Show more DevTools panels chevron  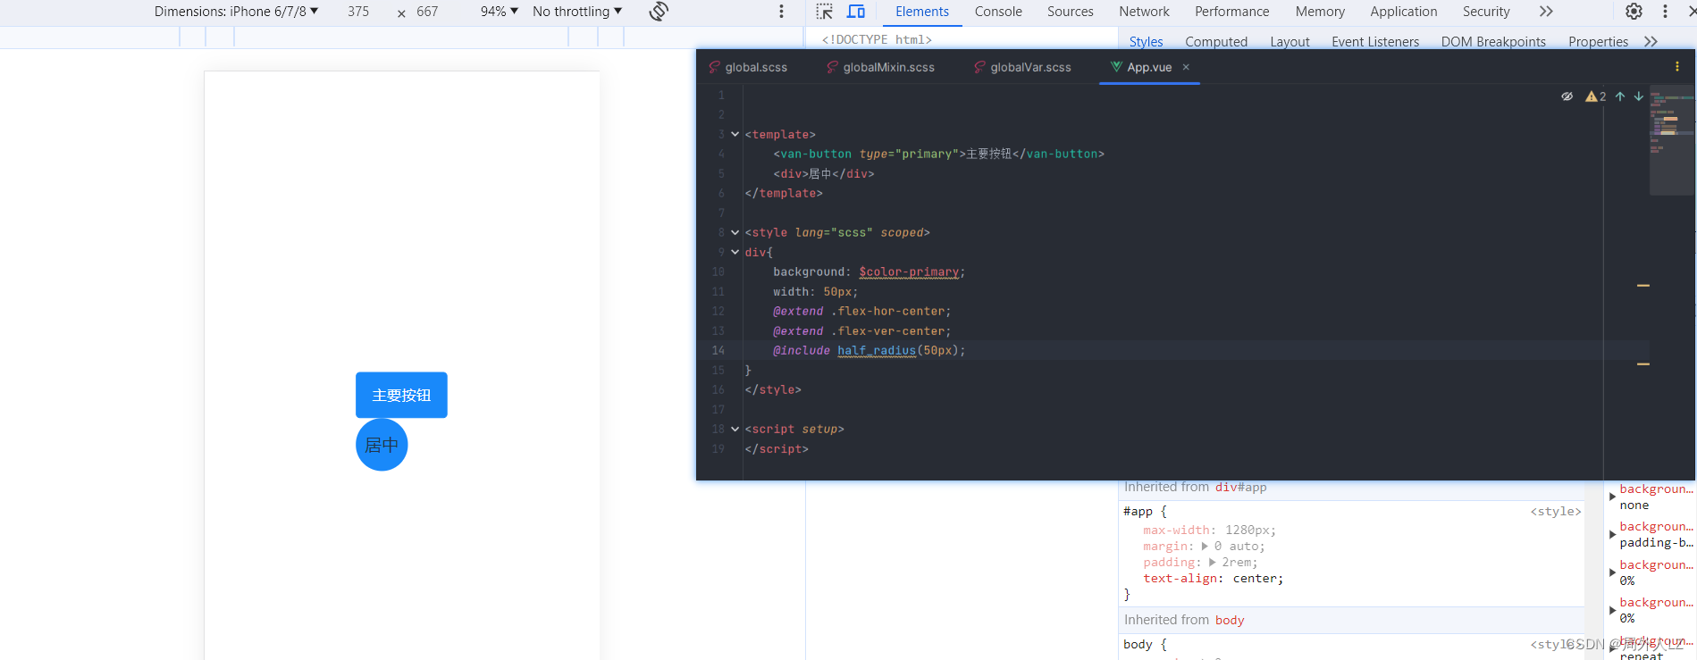tap(1546, 12)
